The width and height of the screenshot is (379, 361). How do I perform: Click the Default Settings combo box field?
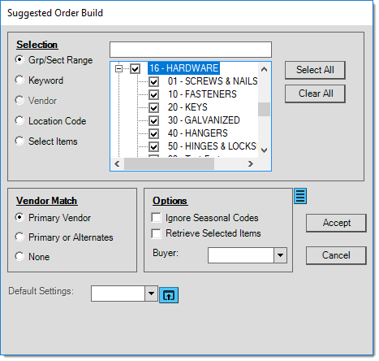118,294
